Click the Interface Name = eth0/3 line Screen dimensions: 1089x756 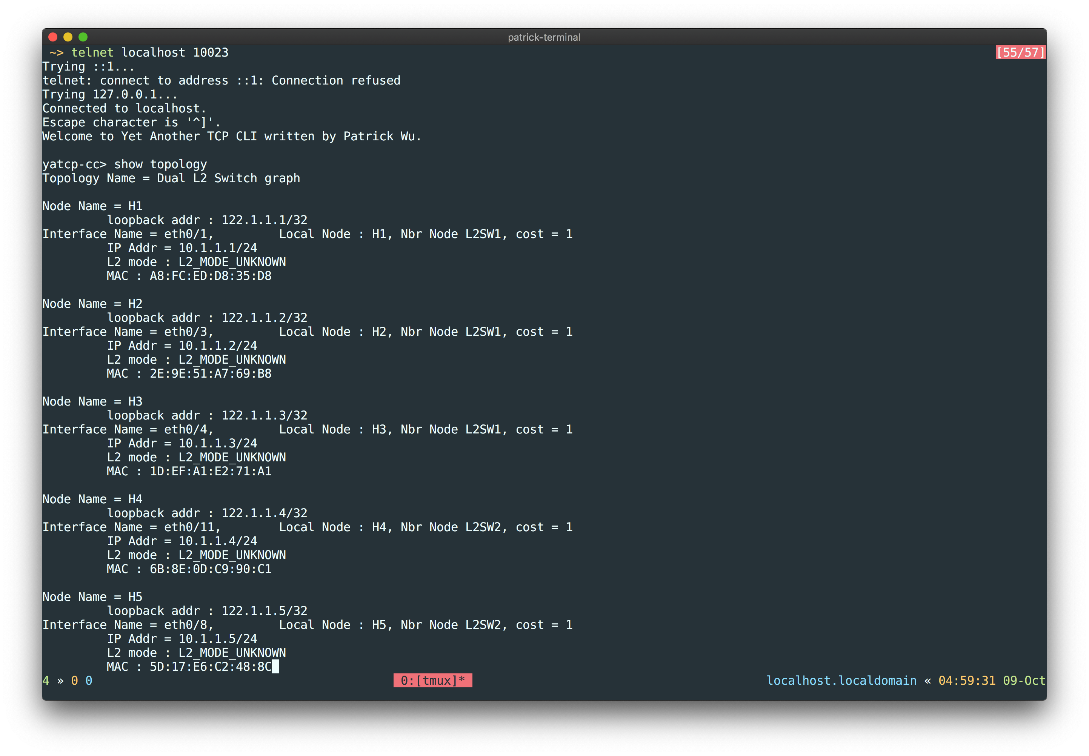pyautogui.click(x=308, y=332)
